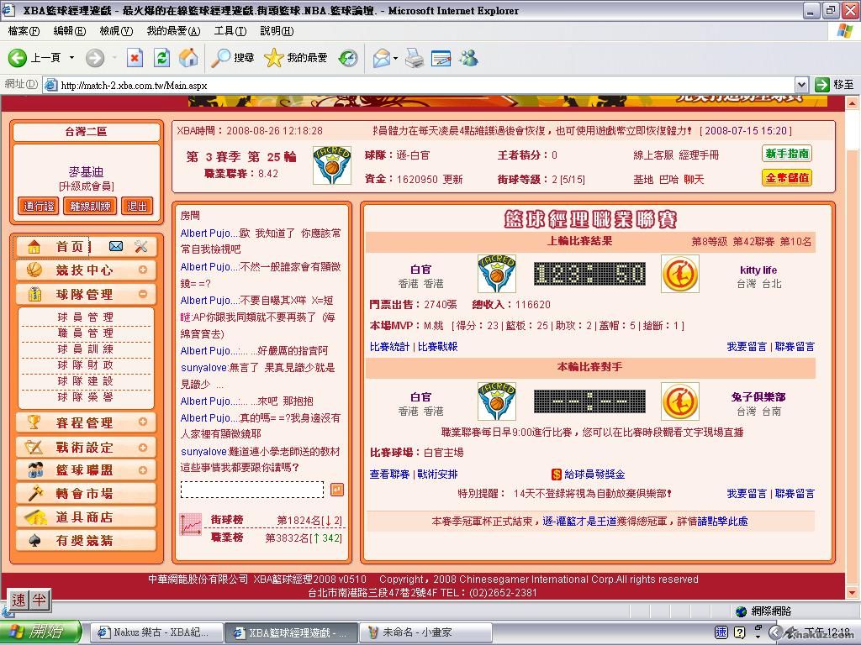The height and width of the screenshot is (645, 861).
Task: Click the IE Back arrow button
Action: coord(18,58)
